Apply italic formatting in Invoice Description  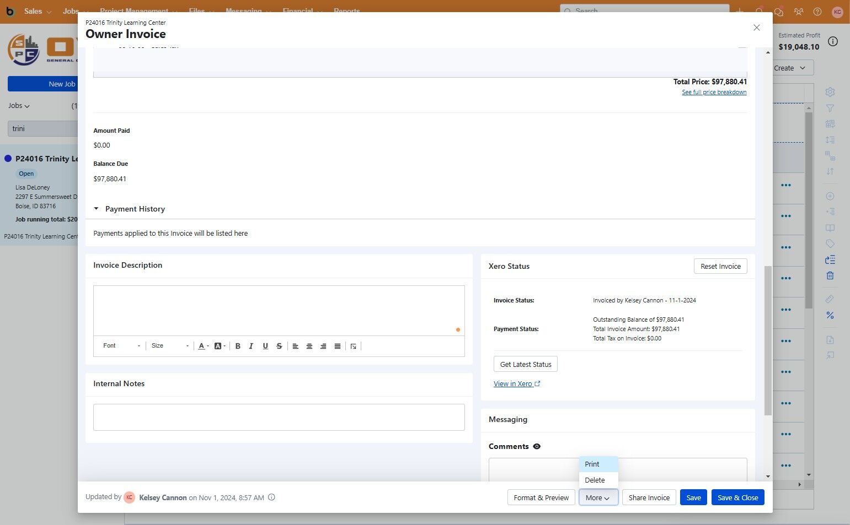[251, 346]
